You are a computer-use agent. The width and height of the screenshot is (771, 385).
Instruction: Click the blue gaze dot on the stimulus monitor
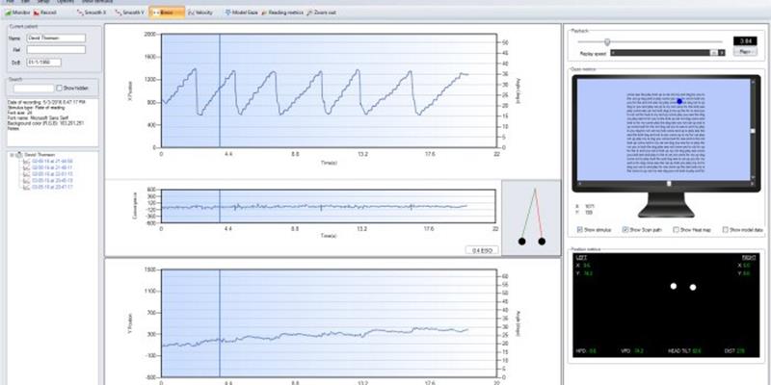tap(679, 101)
